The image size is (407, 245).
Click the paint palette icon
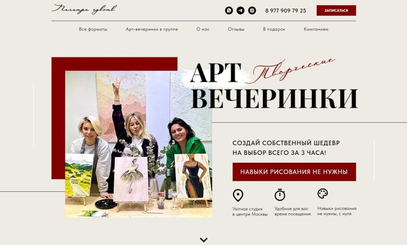click(322, 193)
